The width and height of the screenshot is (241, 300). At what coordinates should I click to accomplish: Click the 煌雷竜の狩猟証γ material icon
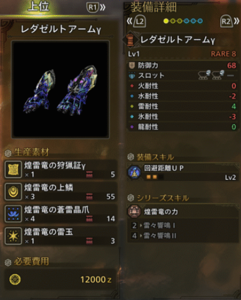[13, 169]
